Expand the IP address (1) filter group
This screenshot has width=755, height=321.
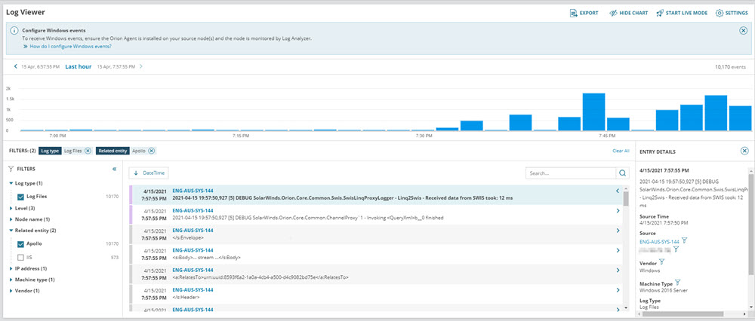[x=31, y=268]
